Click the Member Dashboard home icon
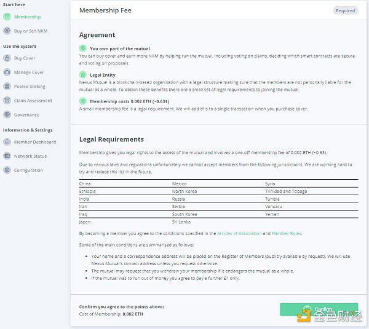The height and width of the screenshot is (329, 369). coord(7,142)
